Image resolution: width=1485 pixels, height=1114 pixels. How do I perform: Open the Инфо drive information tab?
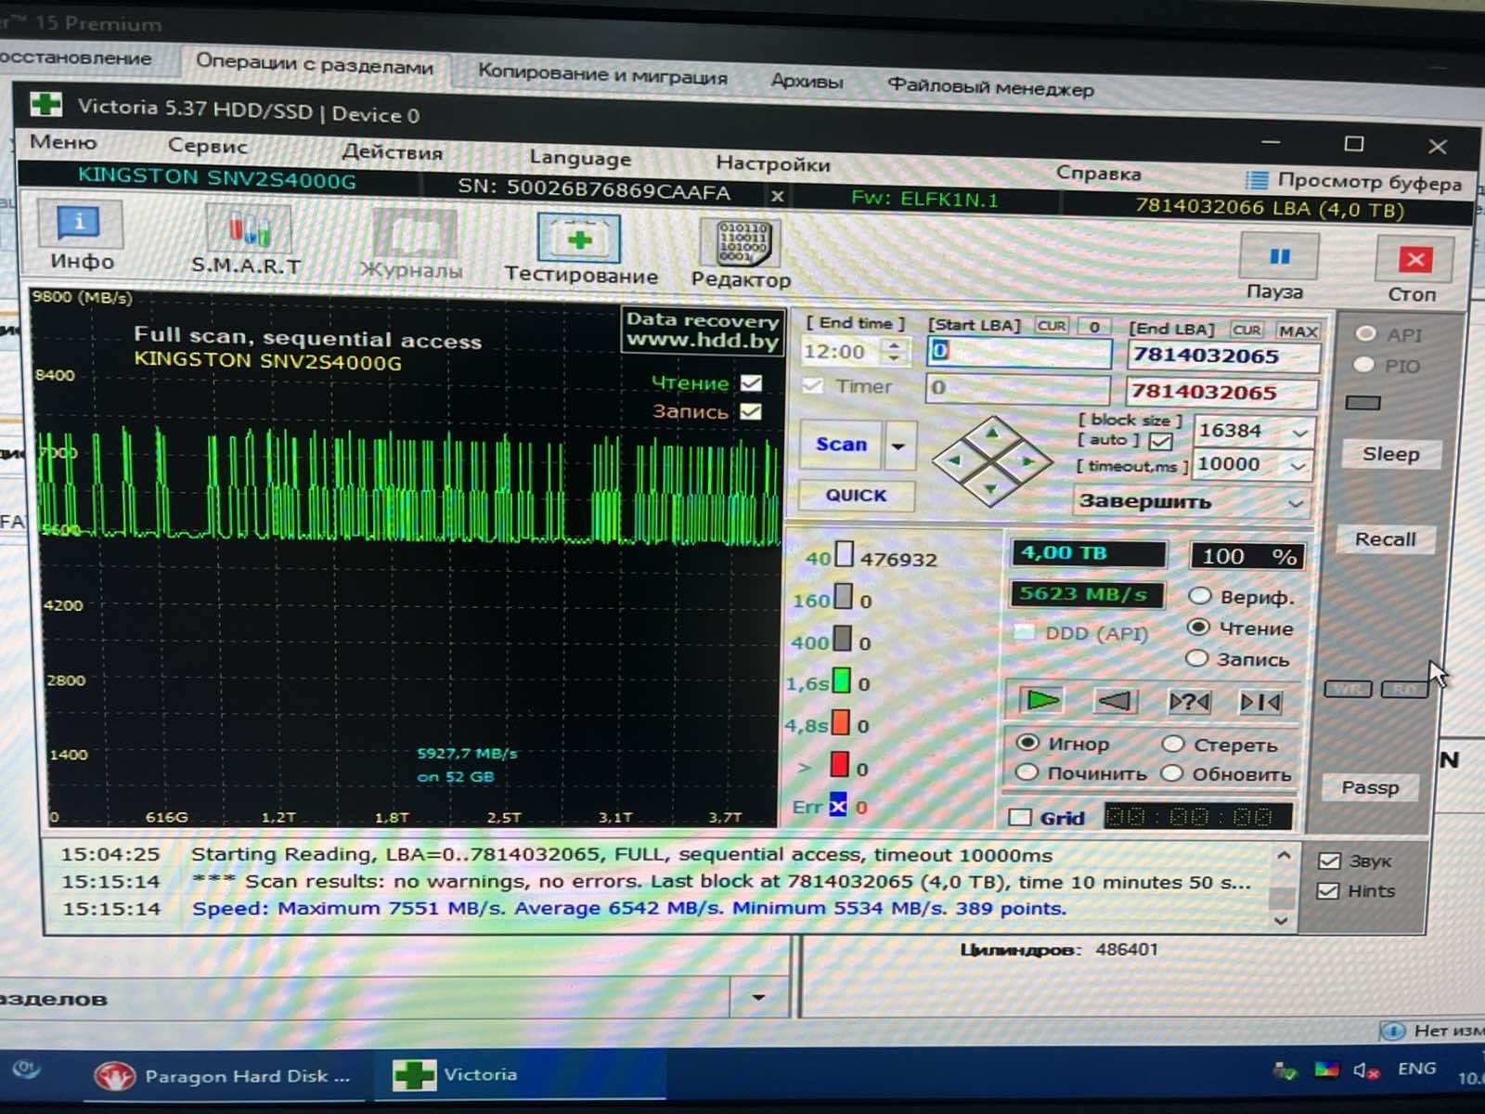81,237
